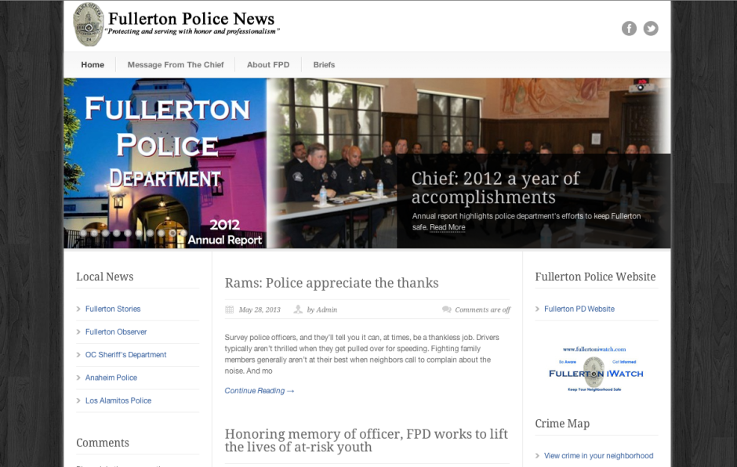Click the author silhouette icon near Admin
Image resolution: width=737 pixels, height=467 pixels.
[x=298, y=310]
